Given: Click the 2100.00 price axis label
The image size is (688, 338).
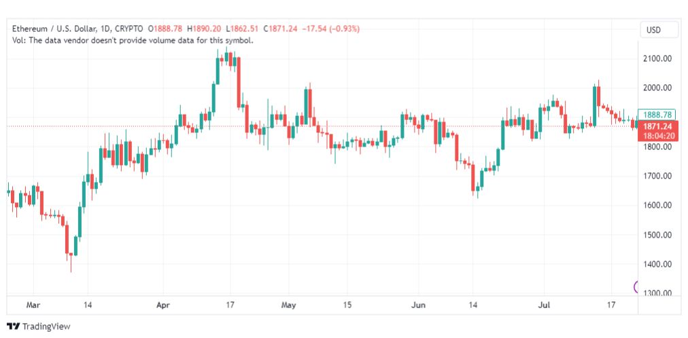Looking at the screenshot, I should coord(657,58).
